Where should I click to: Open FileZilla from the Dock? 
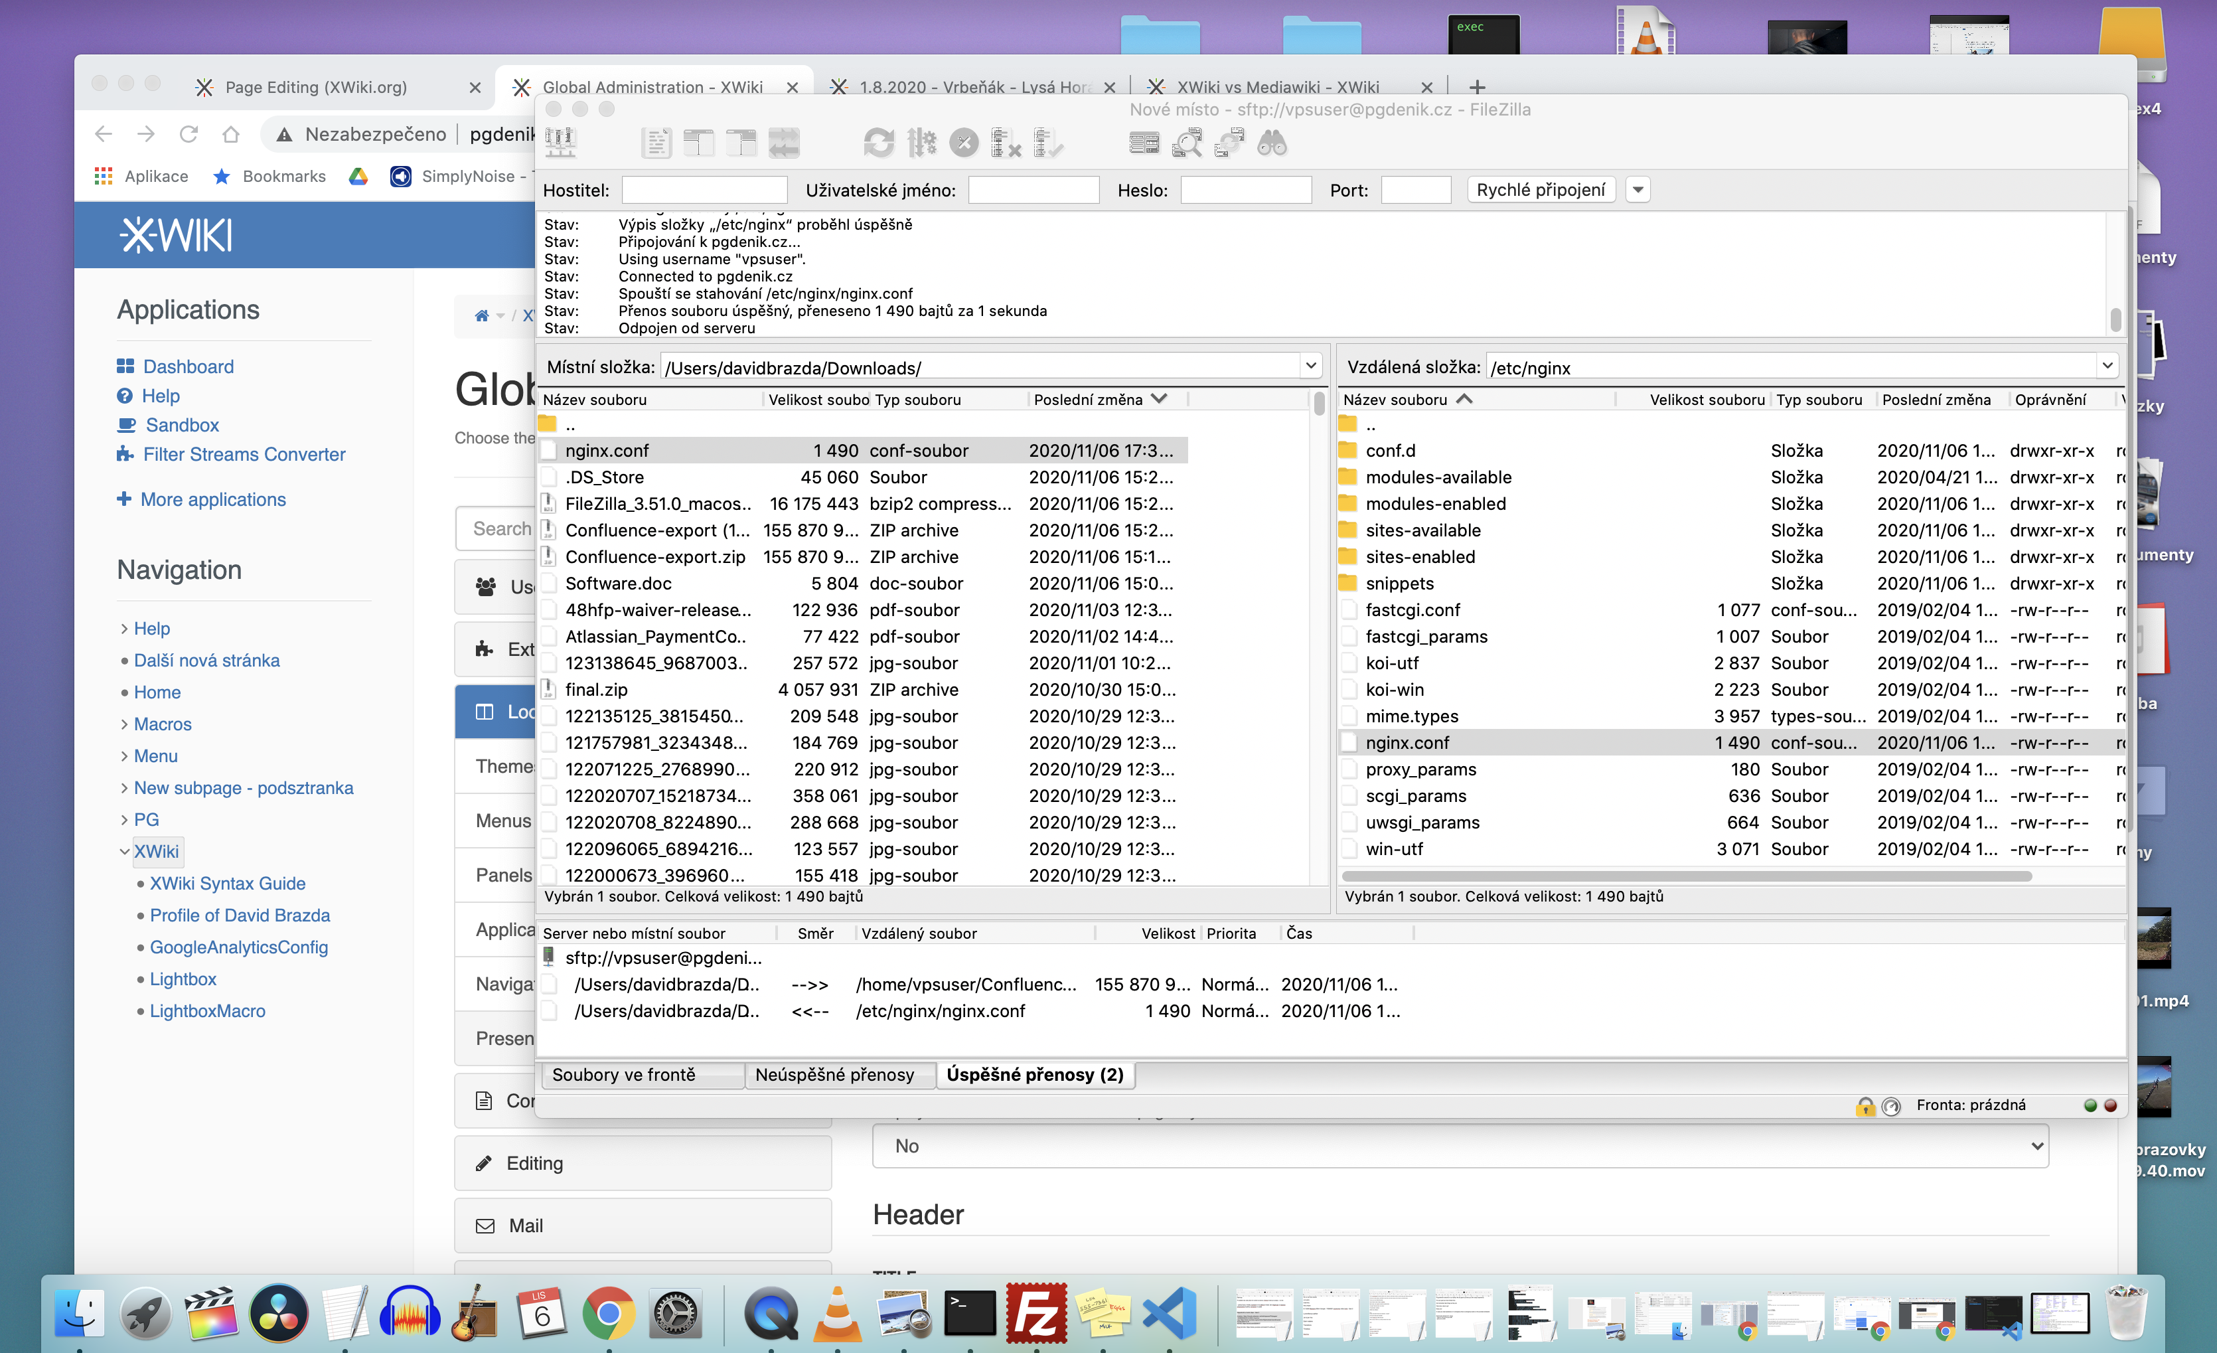1037,1313
